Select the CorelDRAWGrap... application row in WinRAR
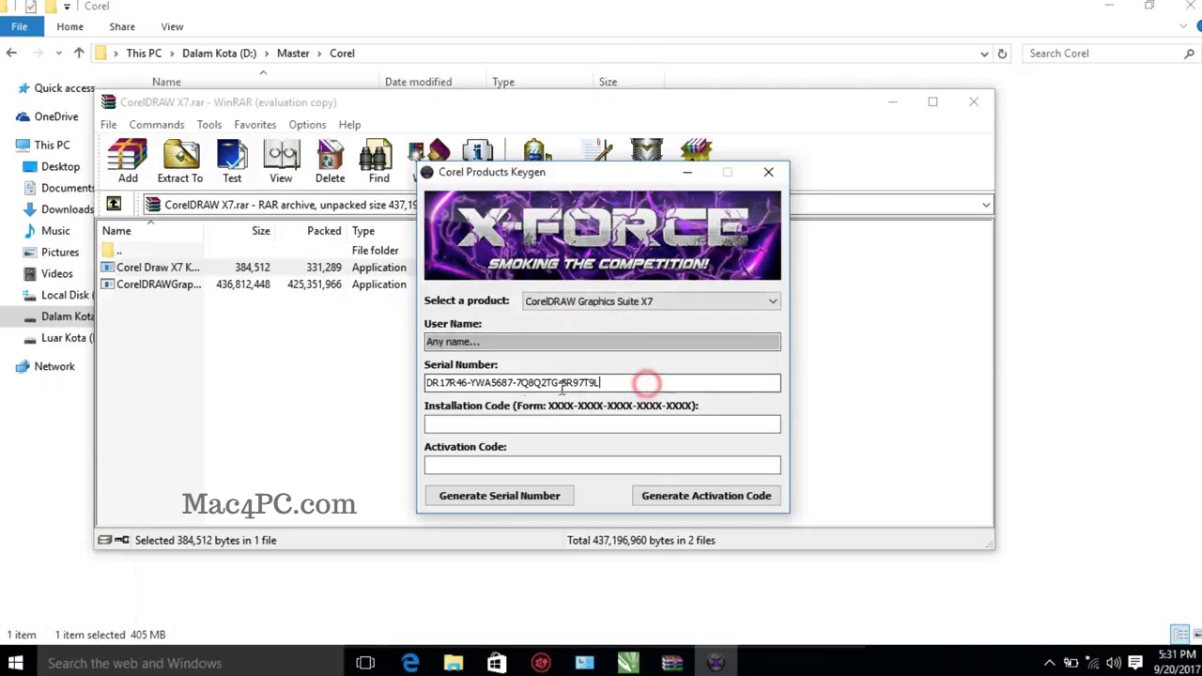Screen dimensions: 1202x676 coord(255,284)
